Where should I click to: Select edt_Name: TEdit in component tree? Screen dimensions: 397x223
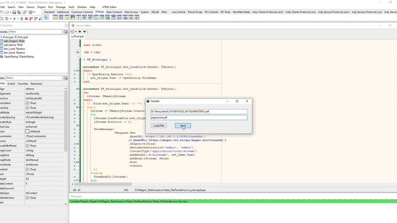(13, 45)
